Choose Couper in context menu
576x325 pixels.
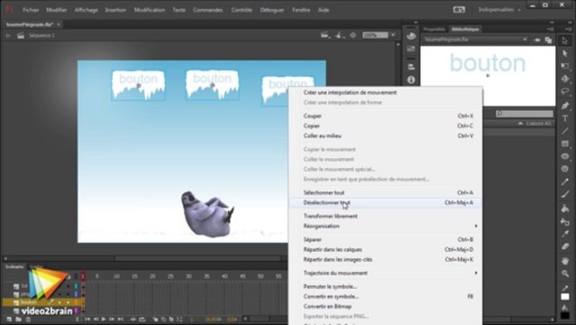coord(385,116)
